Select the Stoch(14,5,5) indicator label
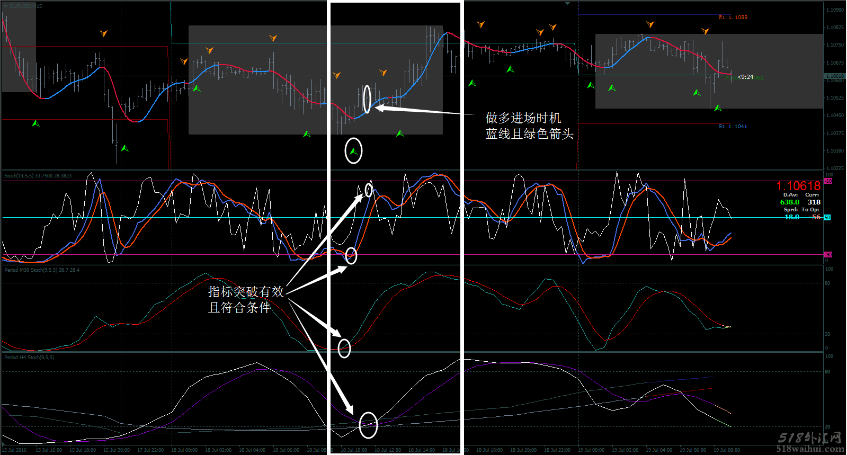Viewport: 847px width, 455px height. (x=37, y=176)
